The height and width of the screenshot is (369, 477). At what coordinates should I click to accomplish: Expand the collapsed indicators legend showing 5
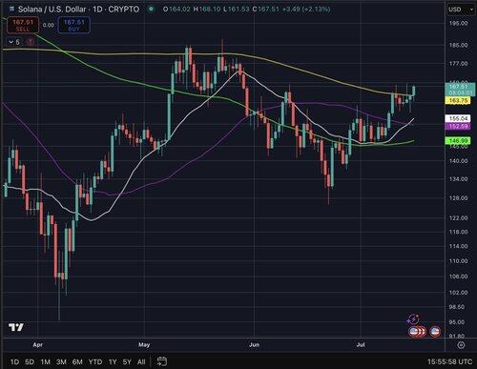pyautogui.click(x=14, y=42)
